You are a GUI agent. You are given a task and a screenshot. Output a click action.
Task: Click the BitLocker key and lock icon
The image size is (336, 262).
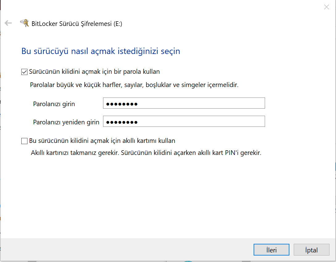[24, 23]
